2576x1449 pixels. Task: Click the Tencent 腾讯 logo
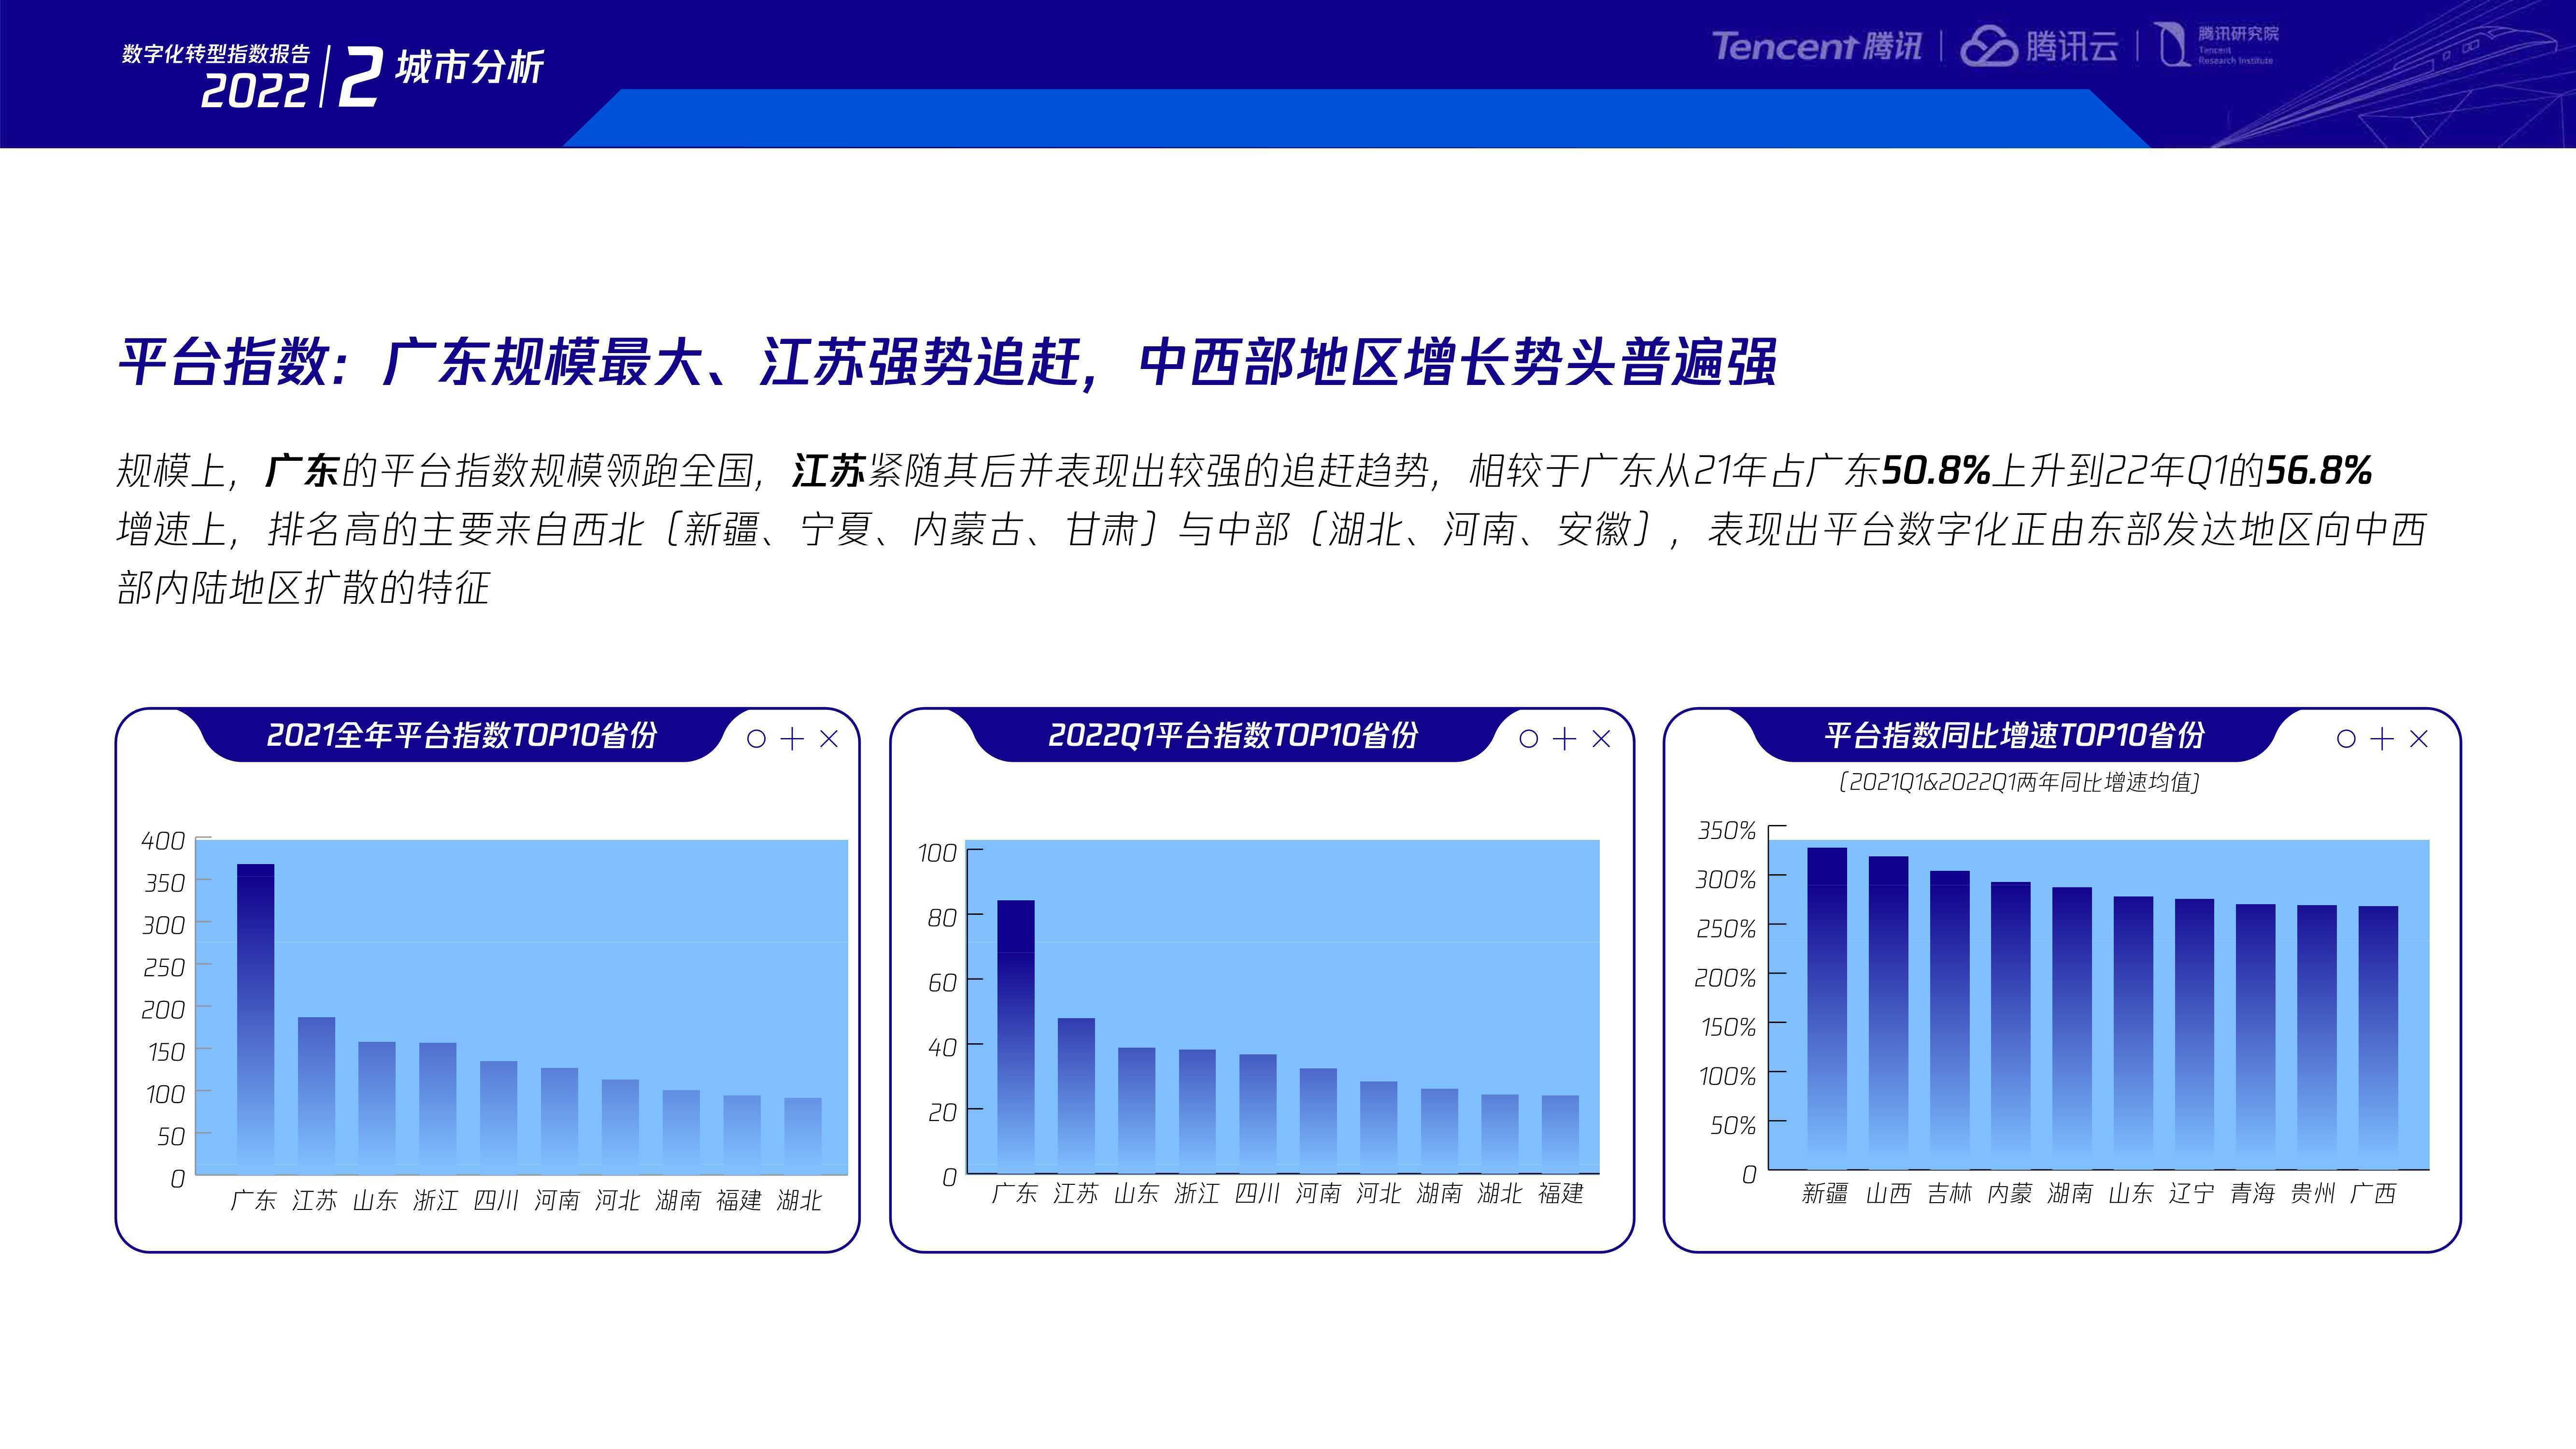[1817, 46]
